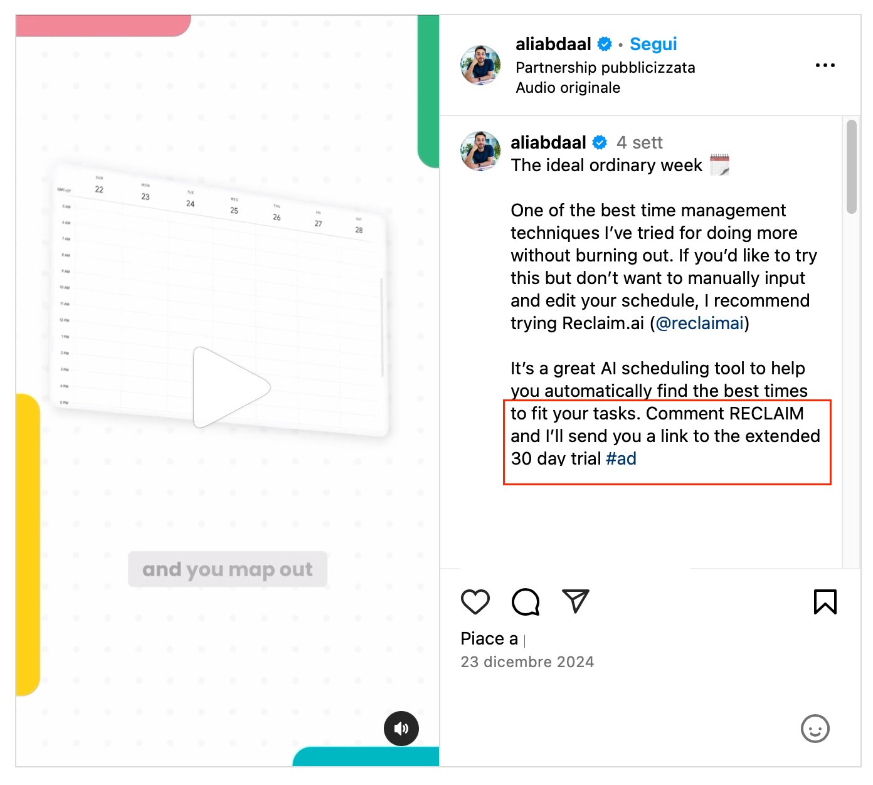Click the Audio originale link

pos(568,88)
